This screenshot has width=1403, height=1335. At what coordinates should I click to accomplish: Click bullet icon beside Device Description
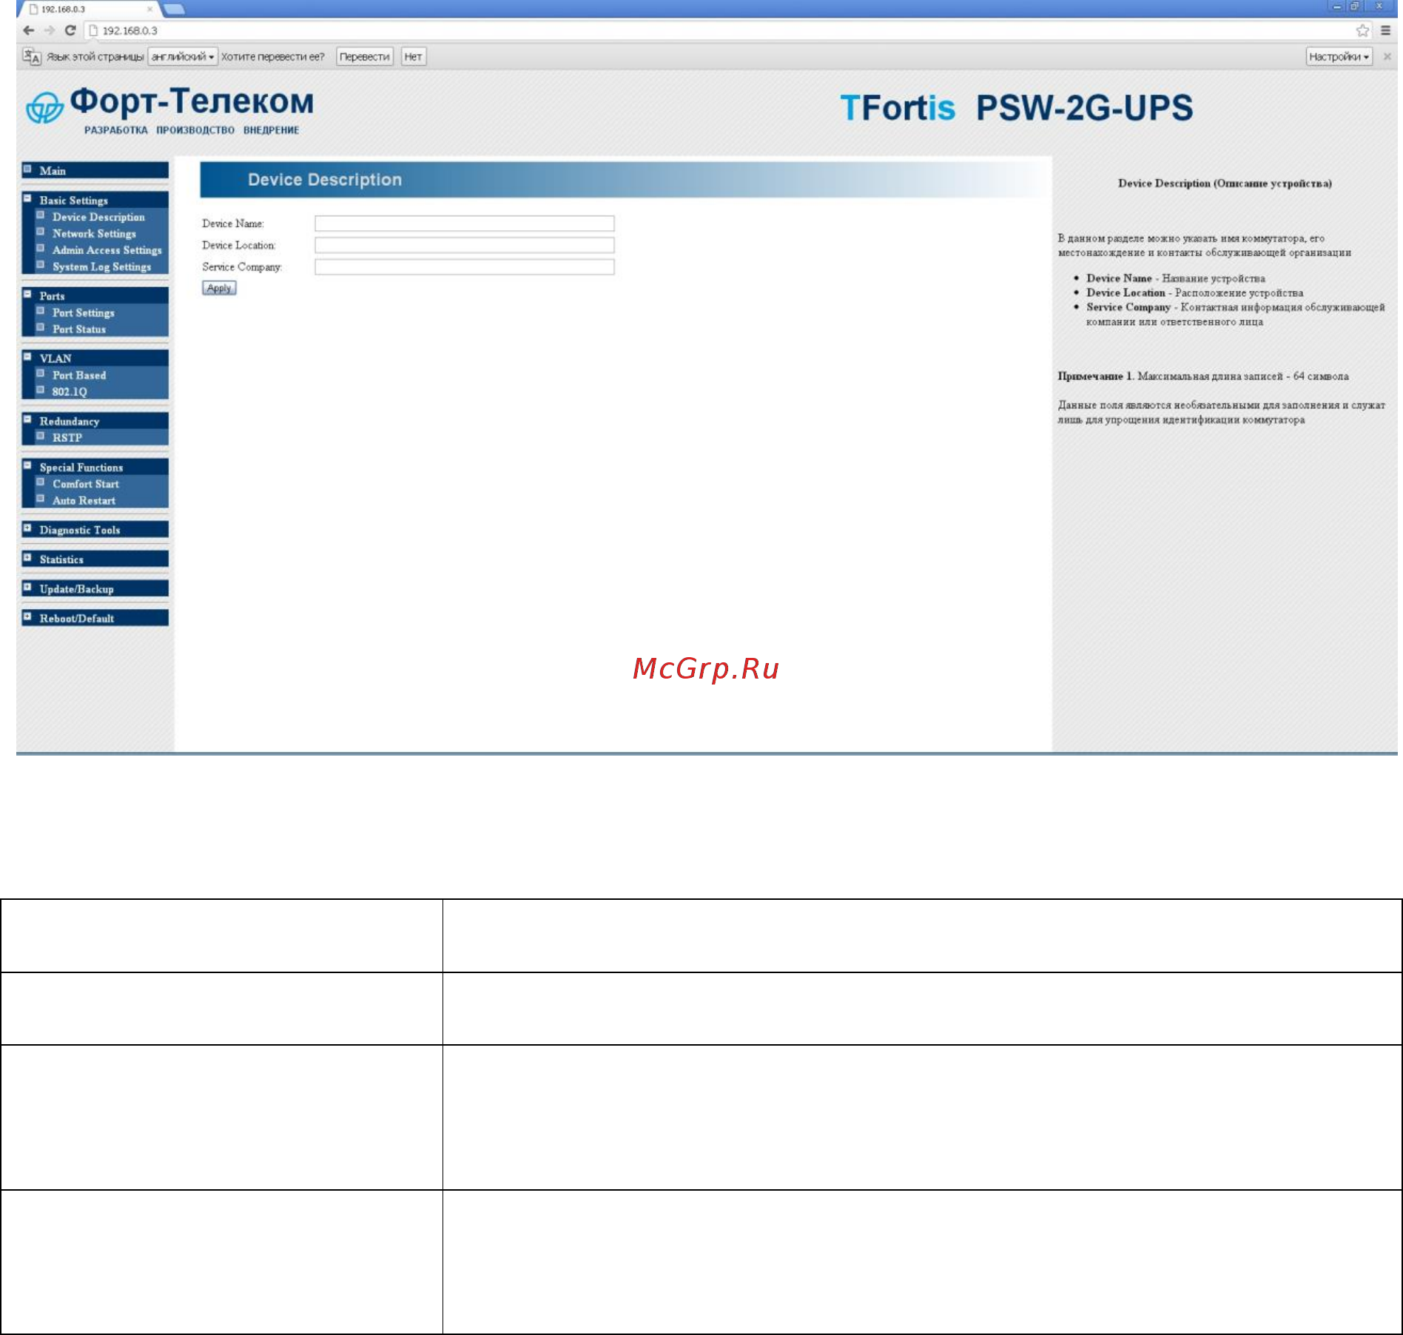point(41,215)
